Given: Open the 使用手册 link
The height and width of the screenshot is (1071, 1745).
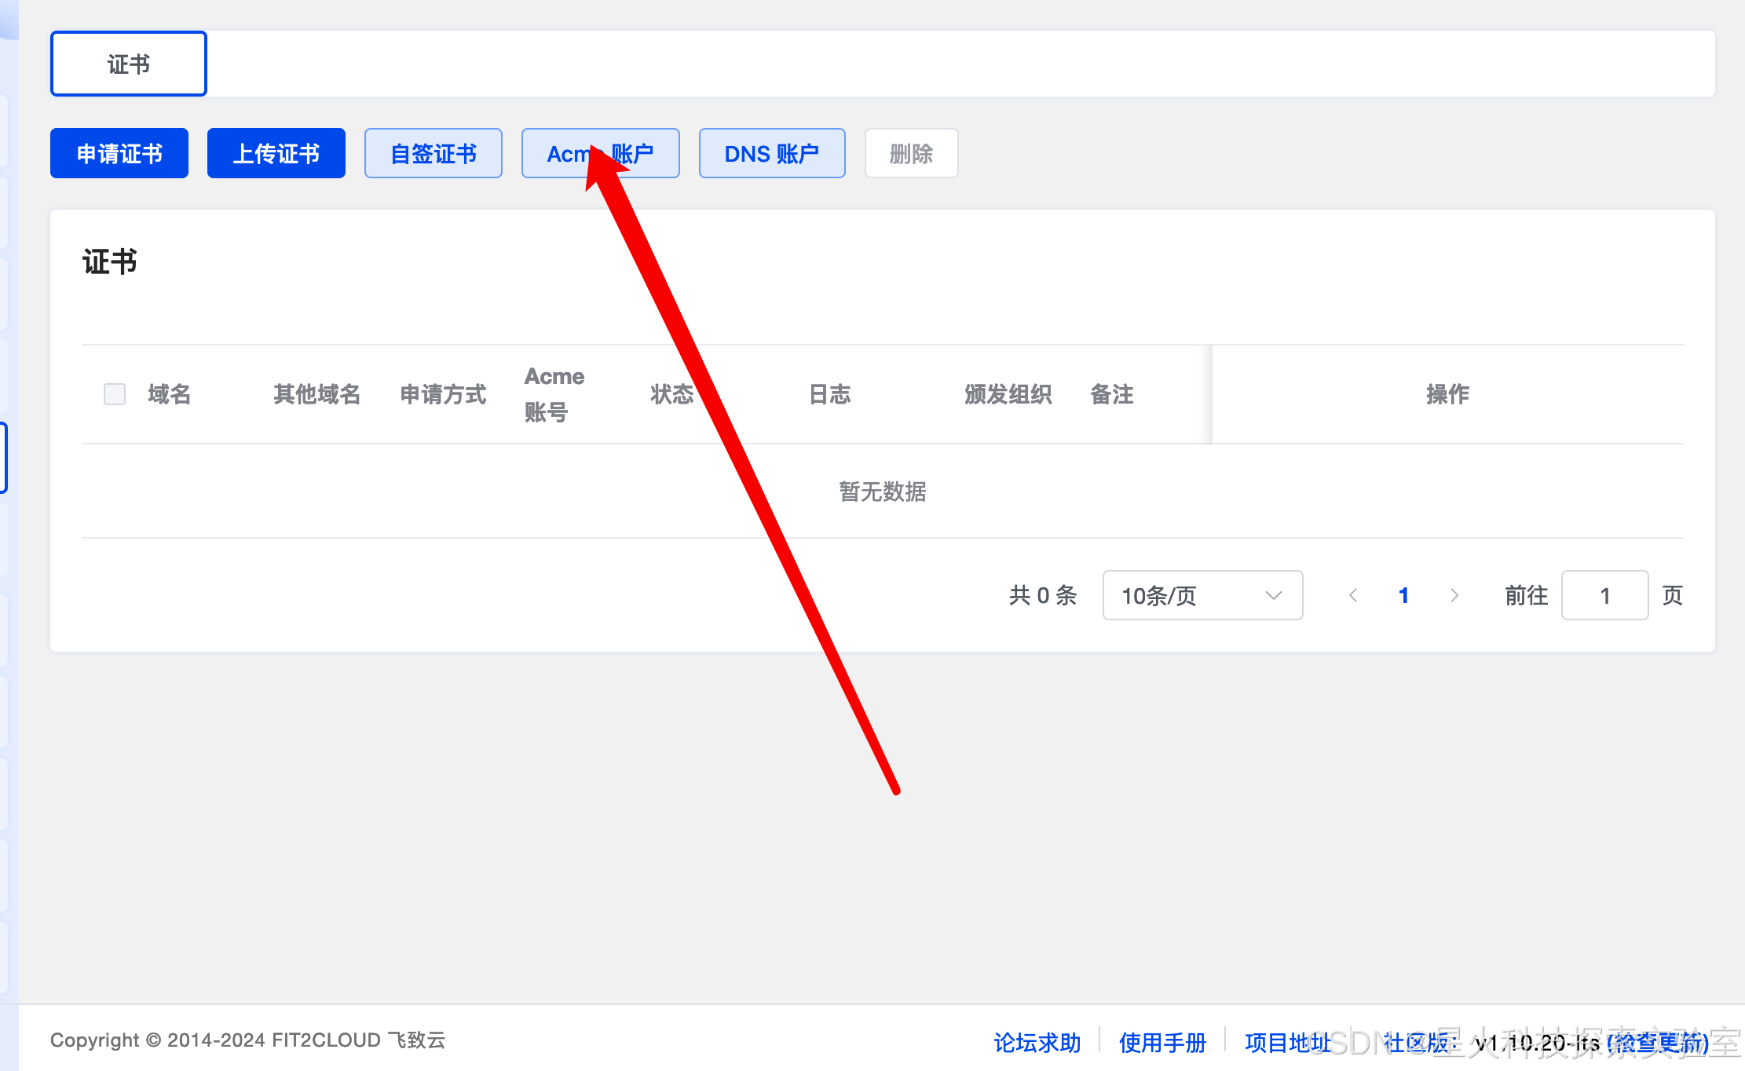Looking at the screenshot, I should (x=1162, y=1043).
